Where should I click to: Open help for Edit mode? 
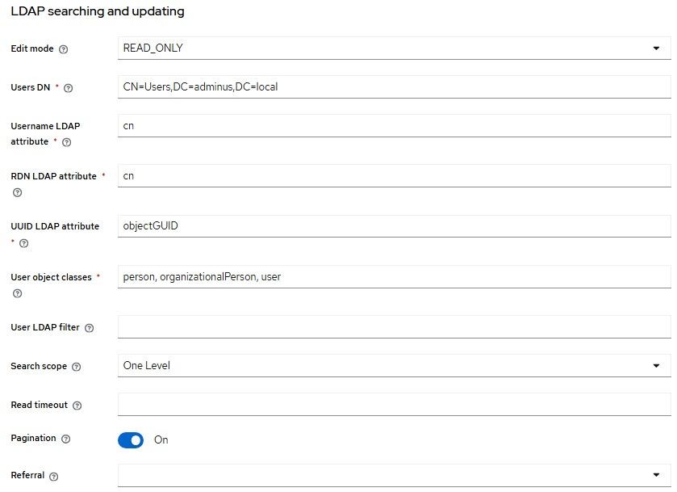64,49
